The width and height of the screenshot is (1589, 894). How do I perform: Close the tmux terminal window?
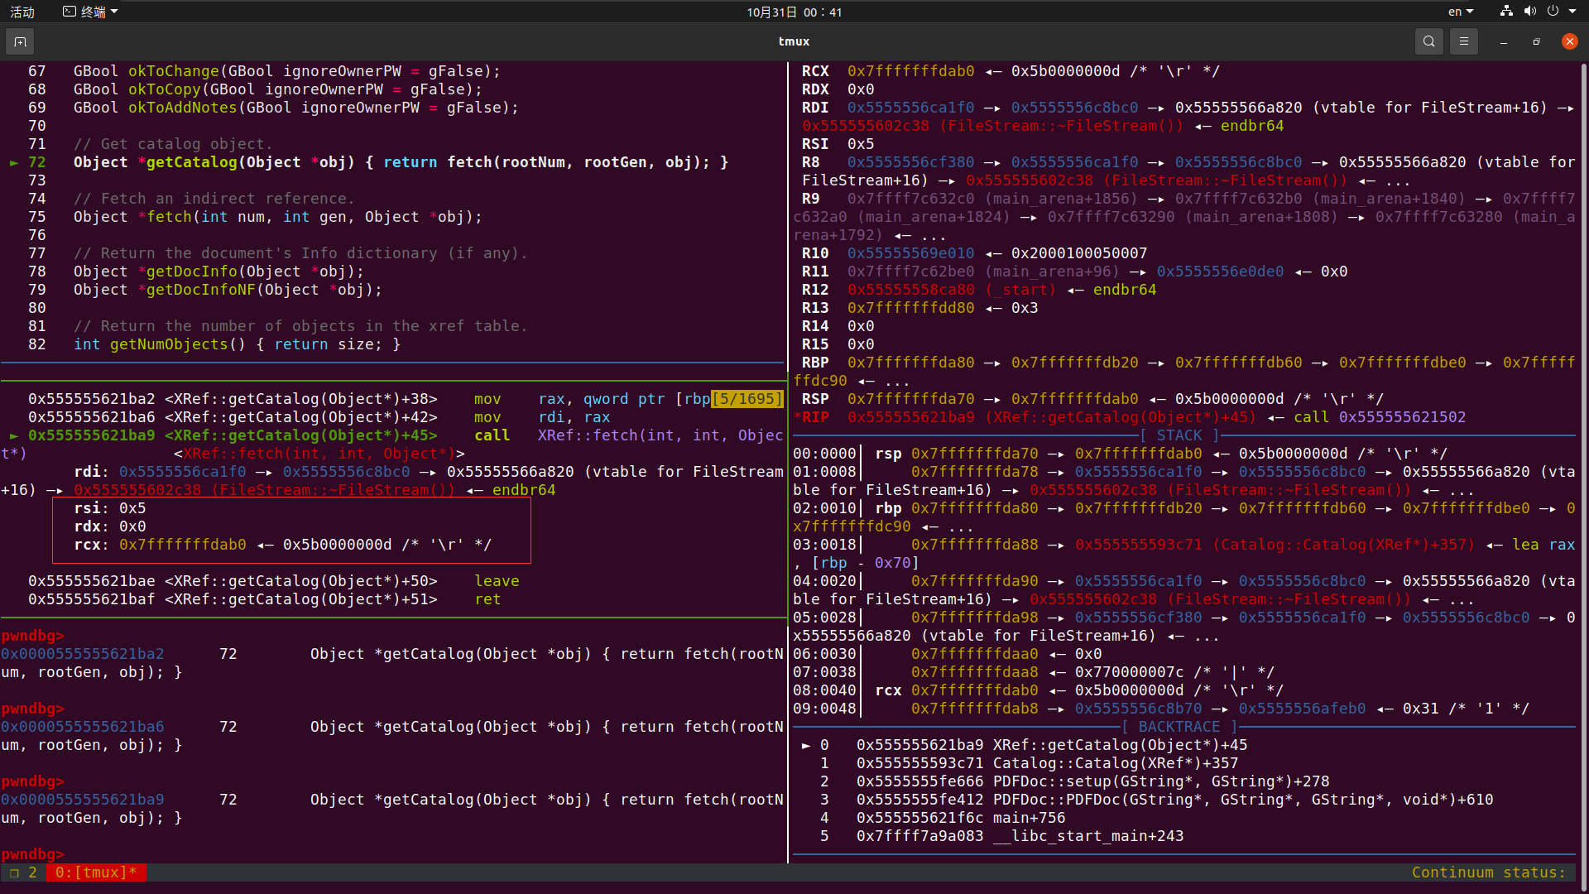point(1569,41)
